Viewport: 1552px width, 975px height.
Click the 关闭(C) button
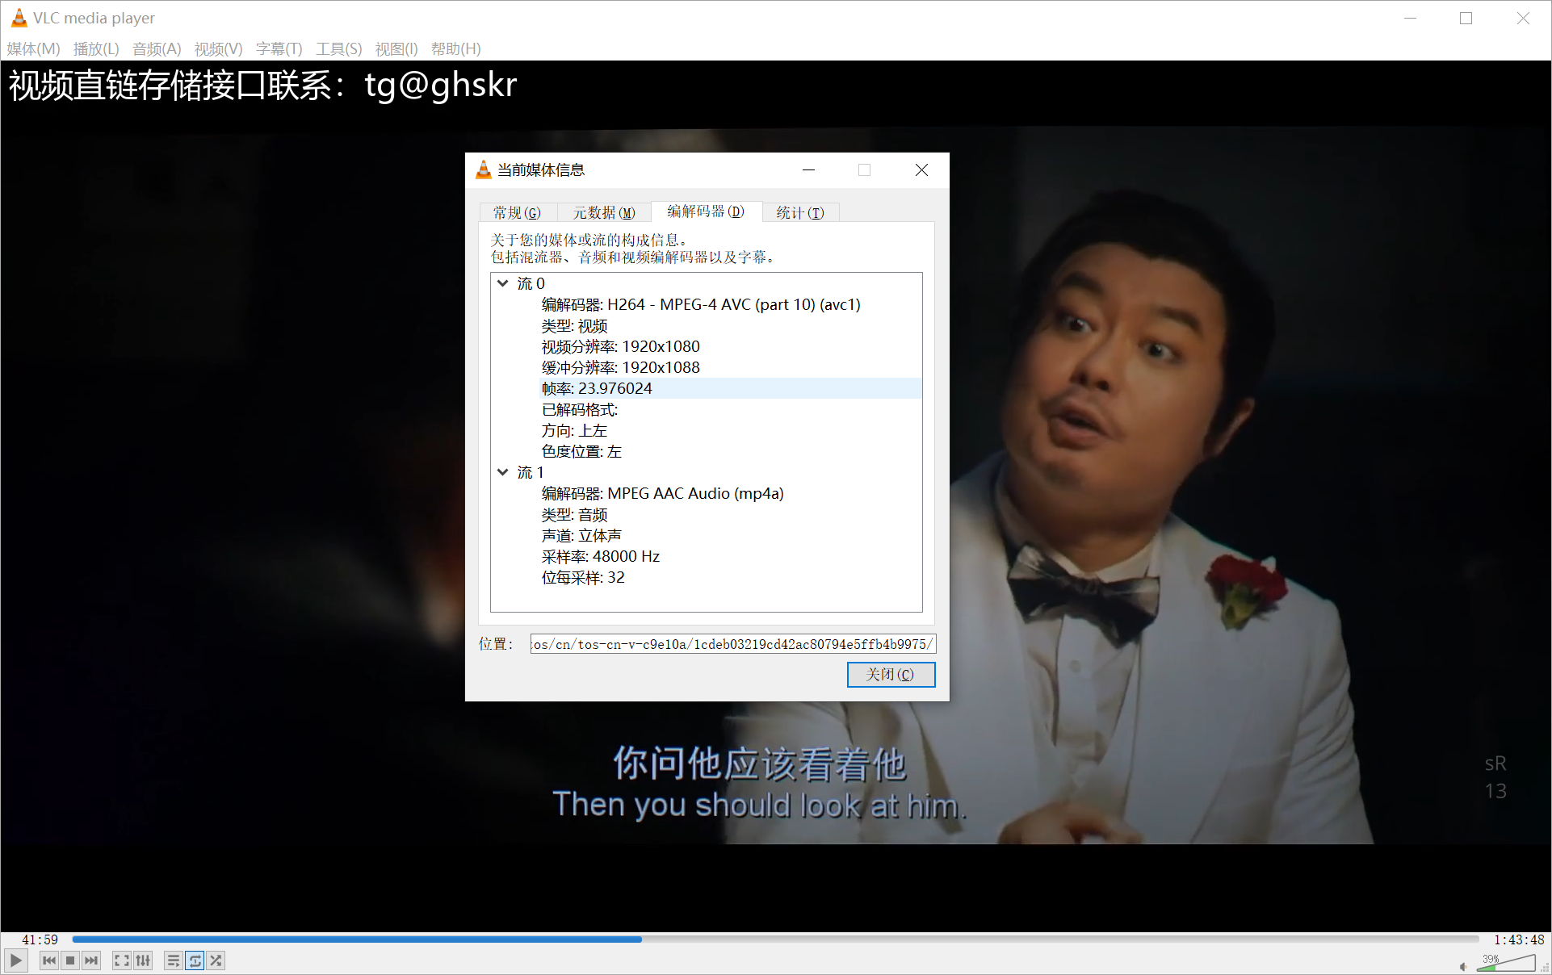tap(890, 674)
